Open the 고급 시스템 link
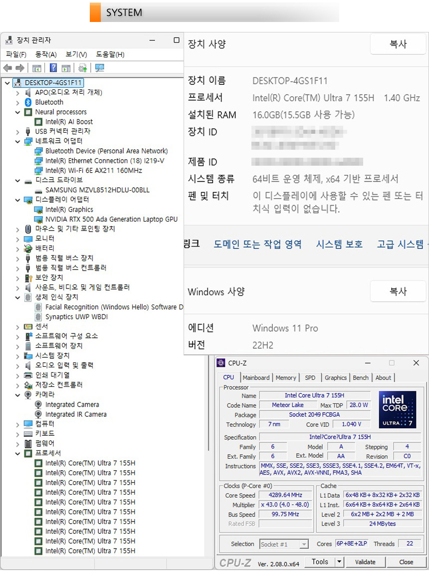Image resolution: width=429 pixels, height=572 pixels. pos(401,244)
